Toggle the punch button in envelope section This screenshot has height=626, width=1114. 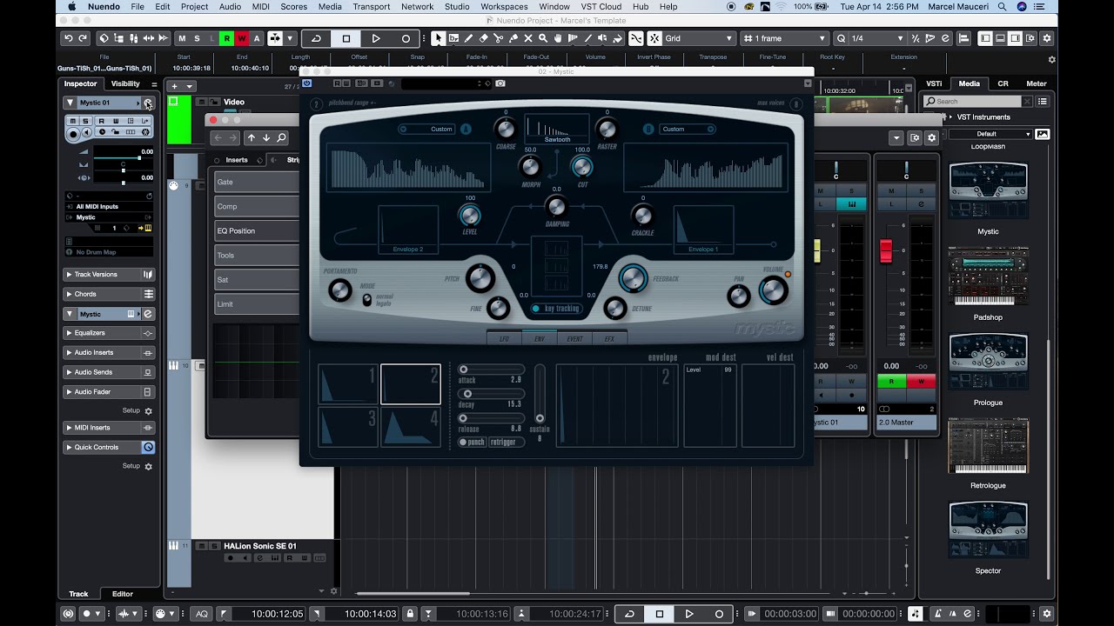pos(473,442)
